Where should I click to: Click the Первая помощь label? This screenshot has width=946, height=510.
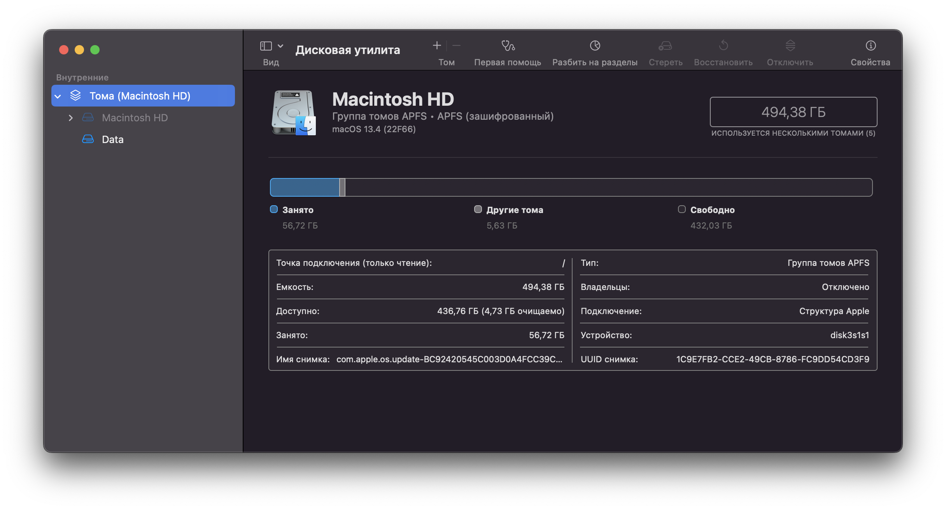pyautogui.click(x=508, y=63)
